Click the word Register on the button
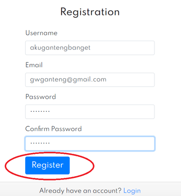Viewport: 181px width, 196px height. point(47,165)
